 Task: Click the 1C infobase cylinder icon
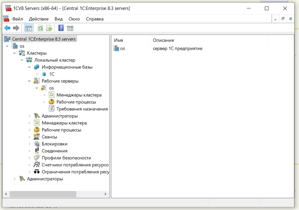coord(44,74)
